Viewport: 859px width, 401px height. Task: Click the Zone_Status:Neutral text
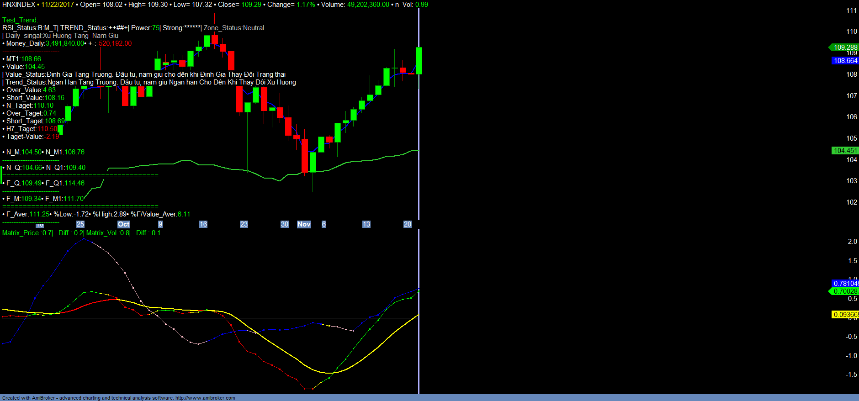[234, 28]
